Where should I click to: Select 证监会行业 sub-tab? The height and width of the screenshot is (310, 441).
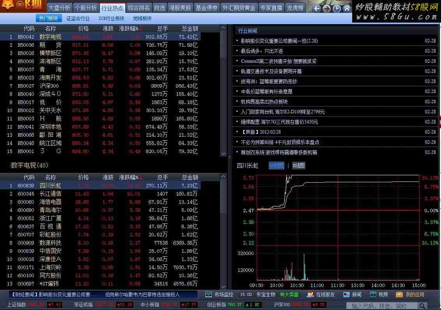click(78, 18)
